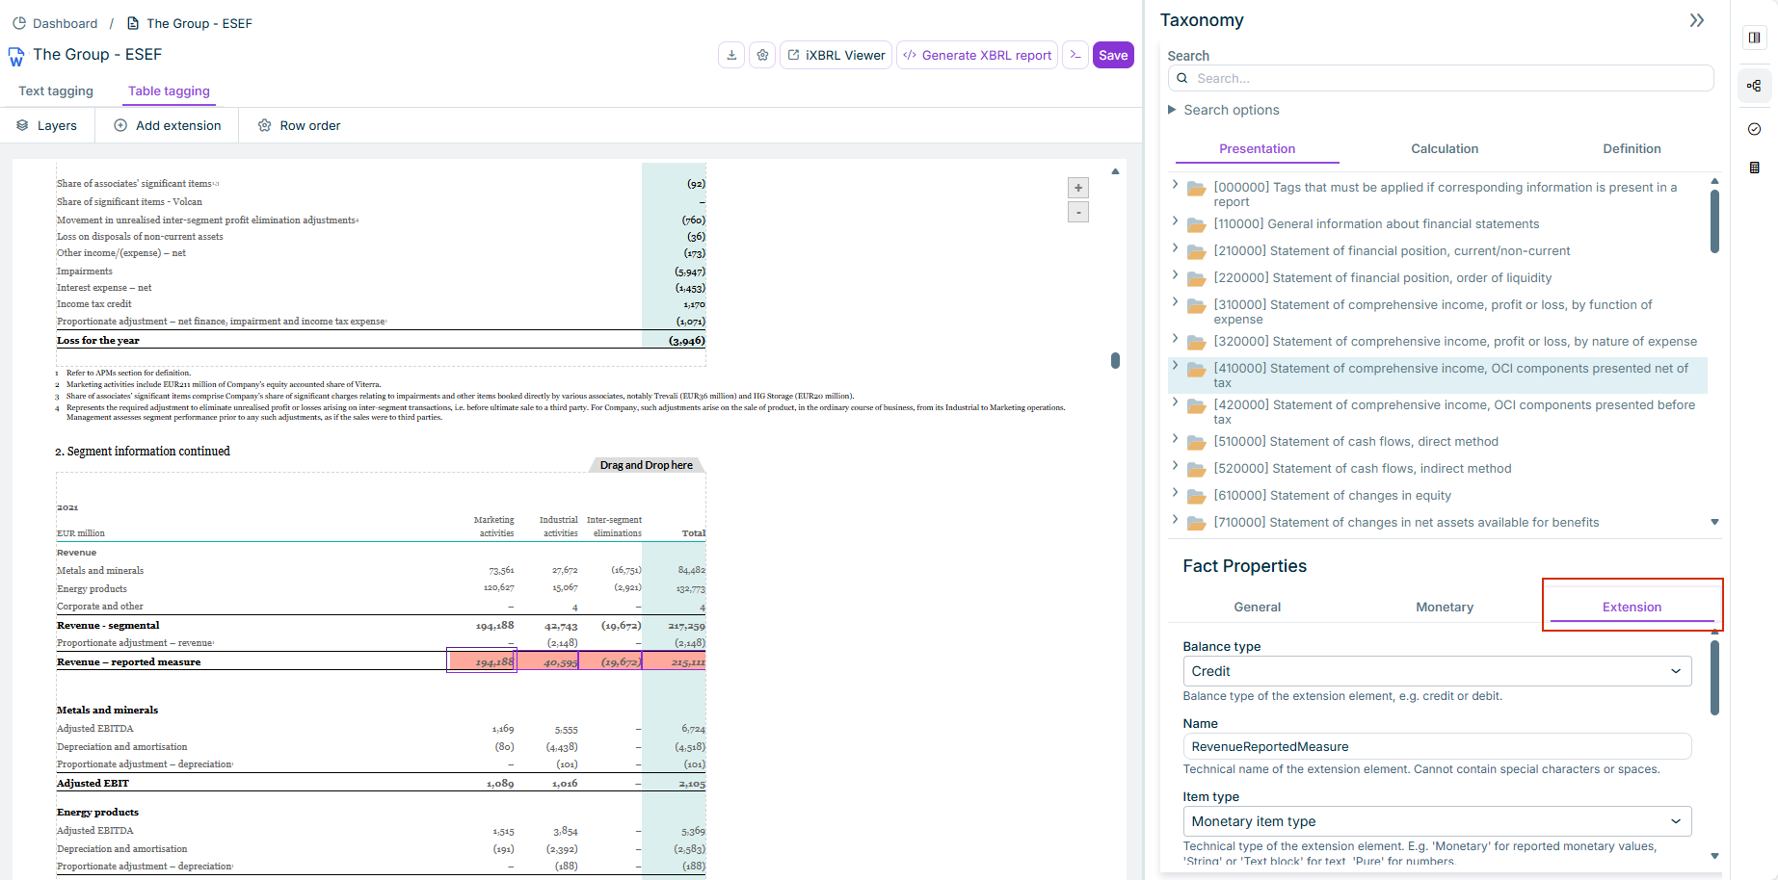Switch to the Text tagging tab
Image resolution: width=1778 pixels, height=880 pixels.
(x=56, y=91)
